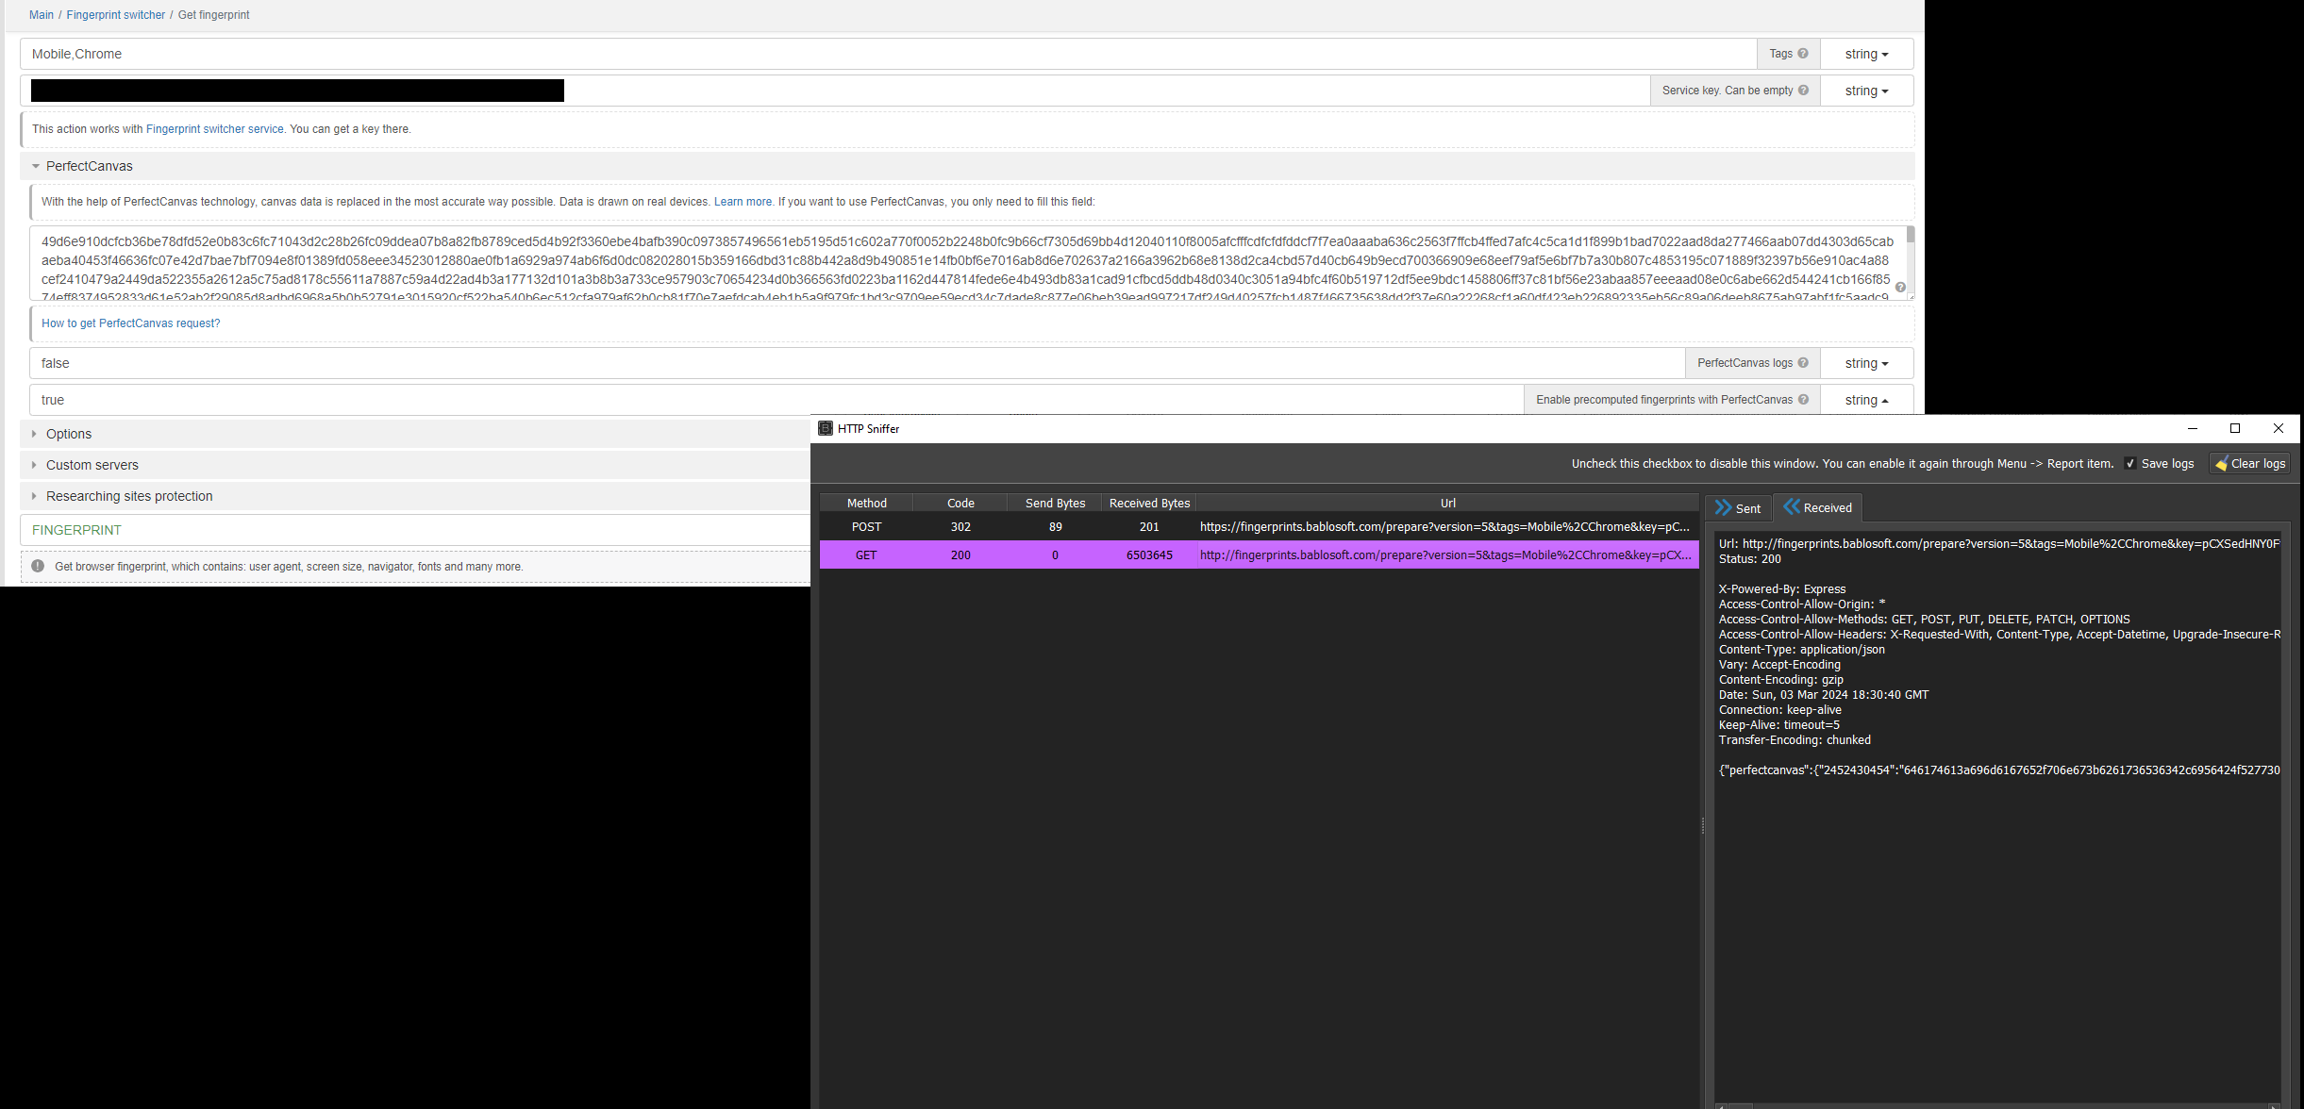Expand the Options section

[x=68, y=434]
